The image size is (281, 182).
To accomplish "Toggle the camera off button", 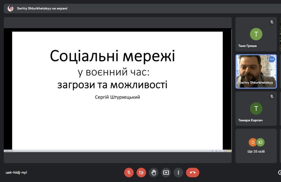I will tap(141, 172).
